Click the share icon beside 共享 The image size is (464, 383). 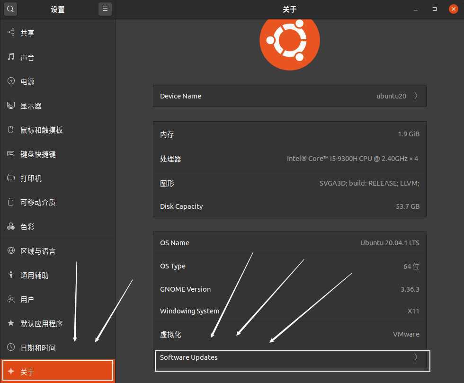pyautogui.click(x=11, y=32)
